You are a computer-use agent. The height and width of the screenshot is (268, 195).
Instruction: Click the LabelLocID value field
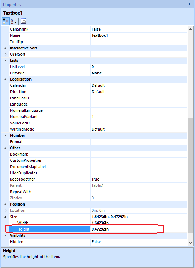coord(139,98)
